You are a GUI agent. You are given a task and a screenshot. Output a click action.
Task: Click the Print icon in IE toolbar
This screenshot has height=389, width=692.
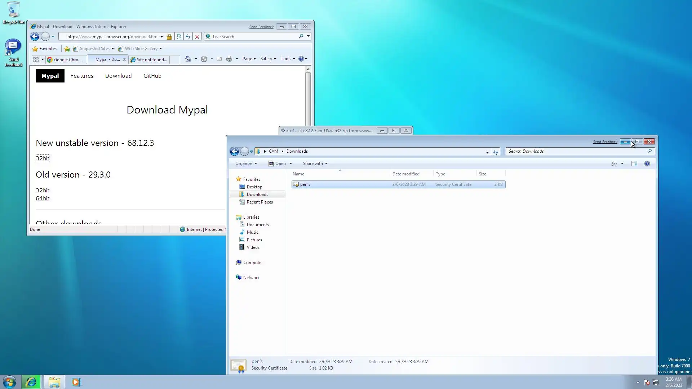pos(229,59)
